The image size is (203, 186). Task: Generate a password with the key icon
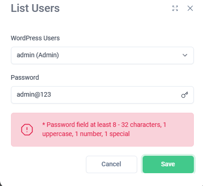pyautogui.click(x=185, y=95)
